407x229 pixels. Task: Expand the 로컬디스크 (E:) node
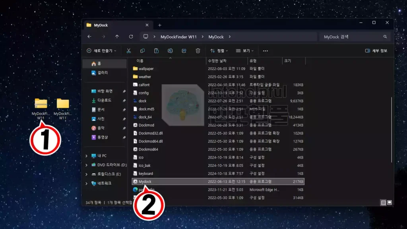(x=86, y=174)
